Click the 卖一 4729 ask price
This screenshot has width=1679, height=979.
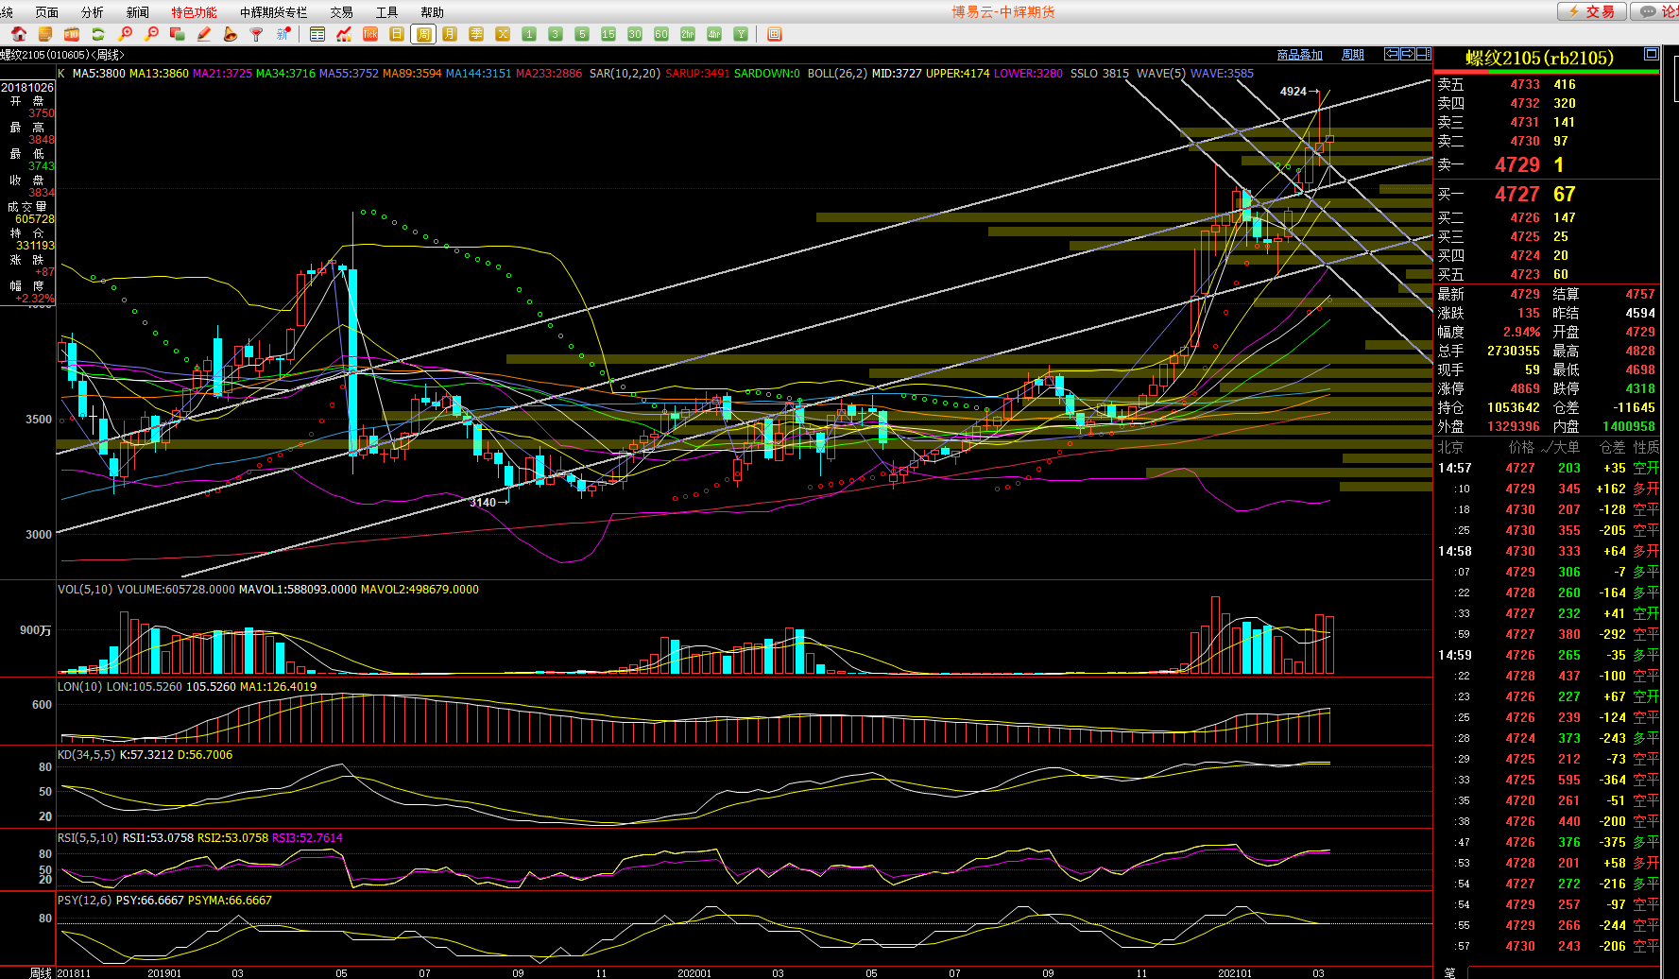coord(1516,164)
